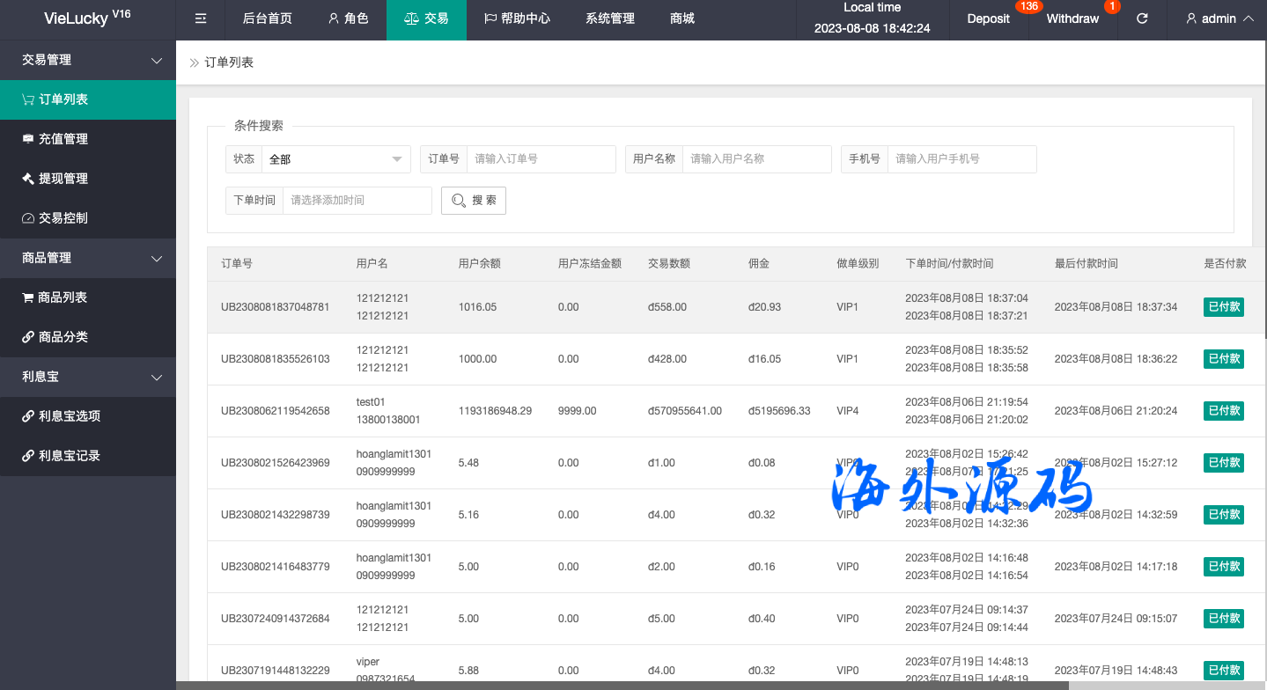Open the 系统管理 top menu
The width and height of the screenshot is (1267, 690).
[x=609, y=18]
